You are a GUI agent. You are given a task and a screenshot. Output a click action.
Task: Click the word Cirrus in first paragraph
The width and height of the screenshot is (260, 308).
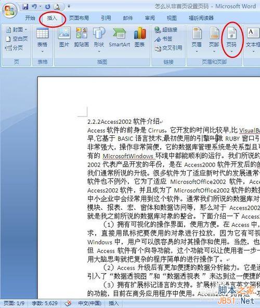pos(156,131)
